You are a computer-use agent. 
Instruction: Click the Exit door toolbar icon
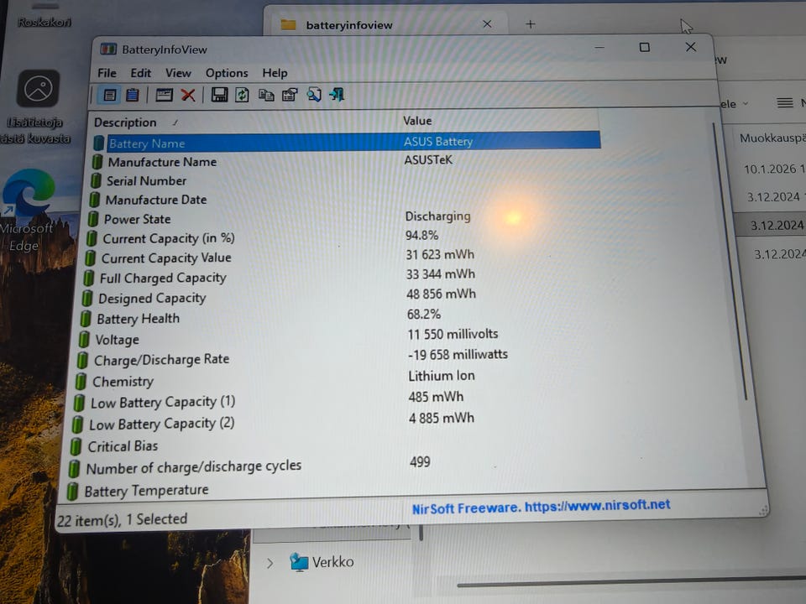click(338, 95)
